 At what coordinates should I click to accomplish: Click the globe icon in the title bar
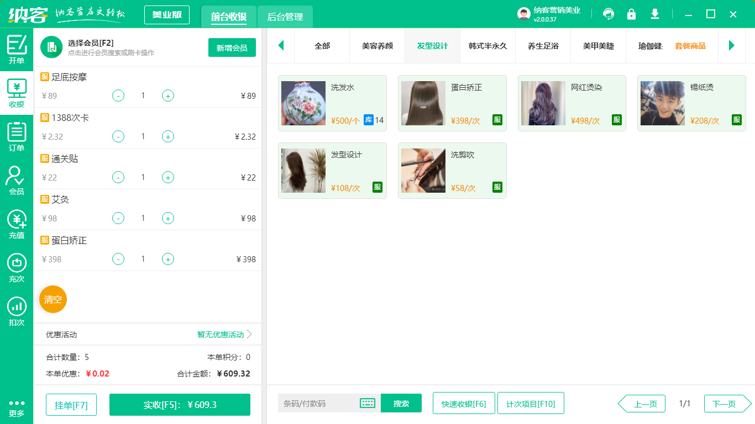609,14
